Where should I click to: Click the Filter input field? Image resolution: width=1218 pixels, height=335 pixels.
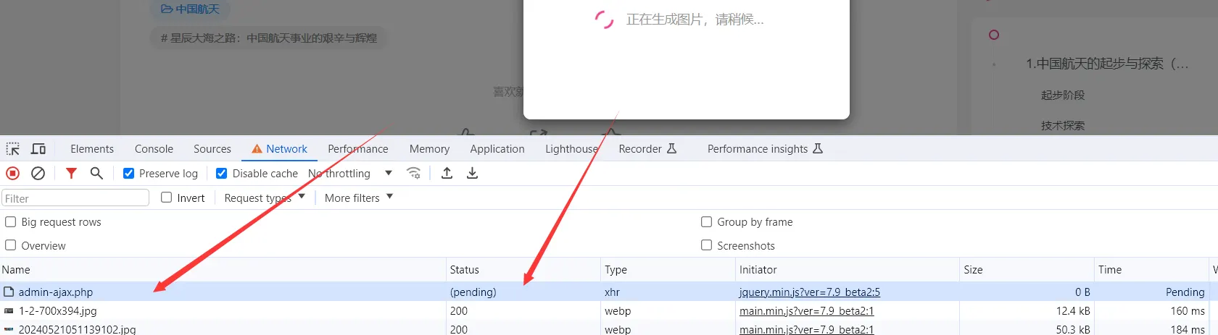point(75,198)
